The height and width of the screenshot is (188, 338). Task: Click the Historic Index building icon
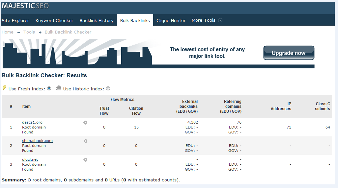click(x=59, y=88)
